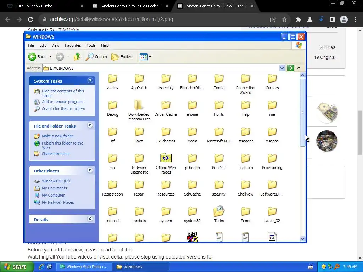Collapse the System Tasks panel

click(x=90, y=80)
